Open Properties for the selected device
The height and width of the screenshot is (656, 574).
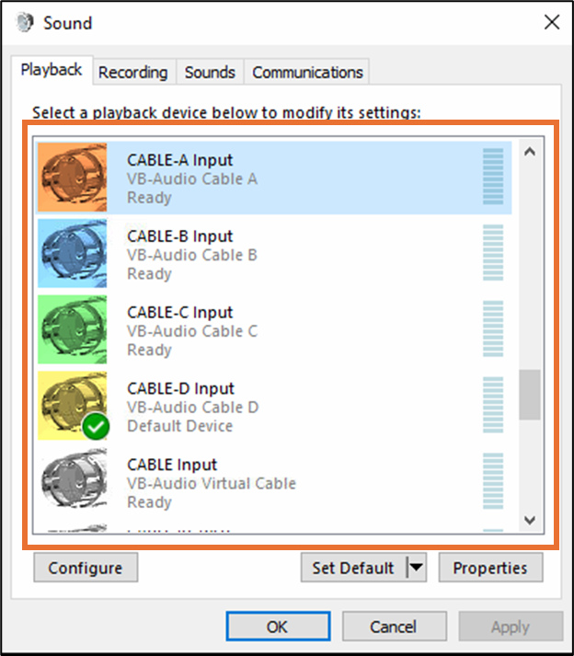coord(490,568)
